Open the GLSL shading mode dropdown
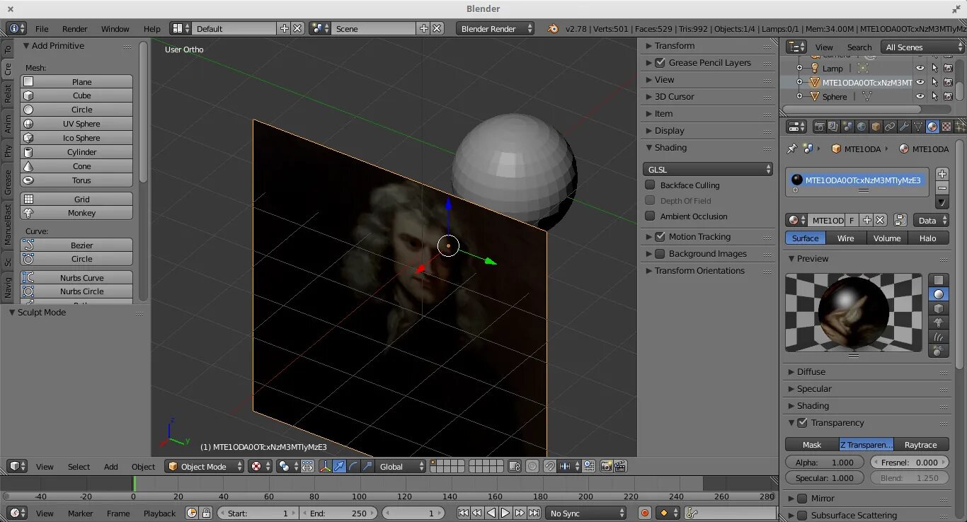 tap(708, 169)
